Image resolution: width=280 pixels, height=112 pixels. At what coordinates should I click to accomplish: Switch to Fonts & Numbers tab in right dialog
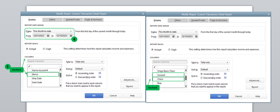click(219, 20)
